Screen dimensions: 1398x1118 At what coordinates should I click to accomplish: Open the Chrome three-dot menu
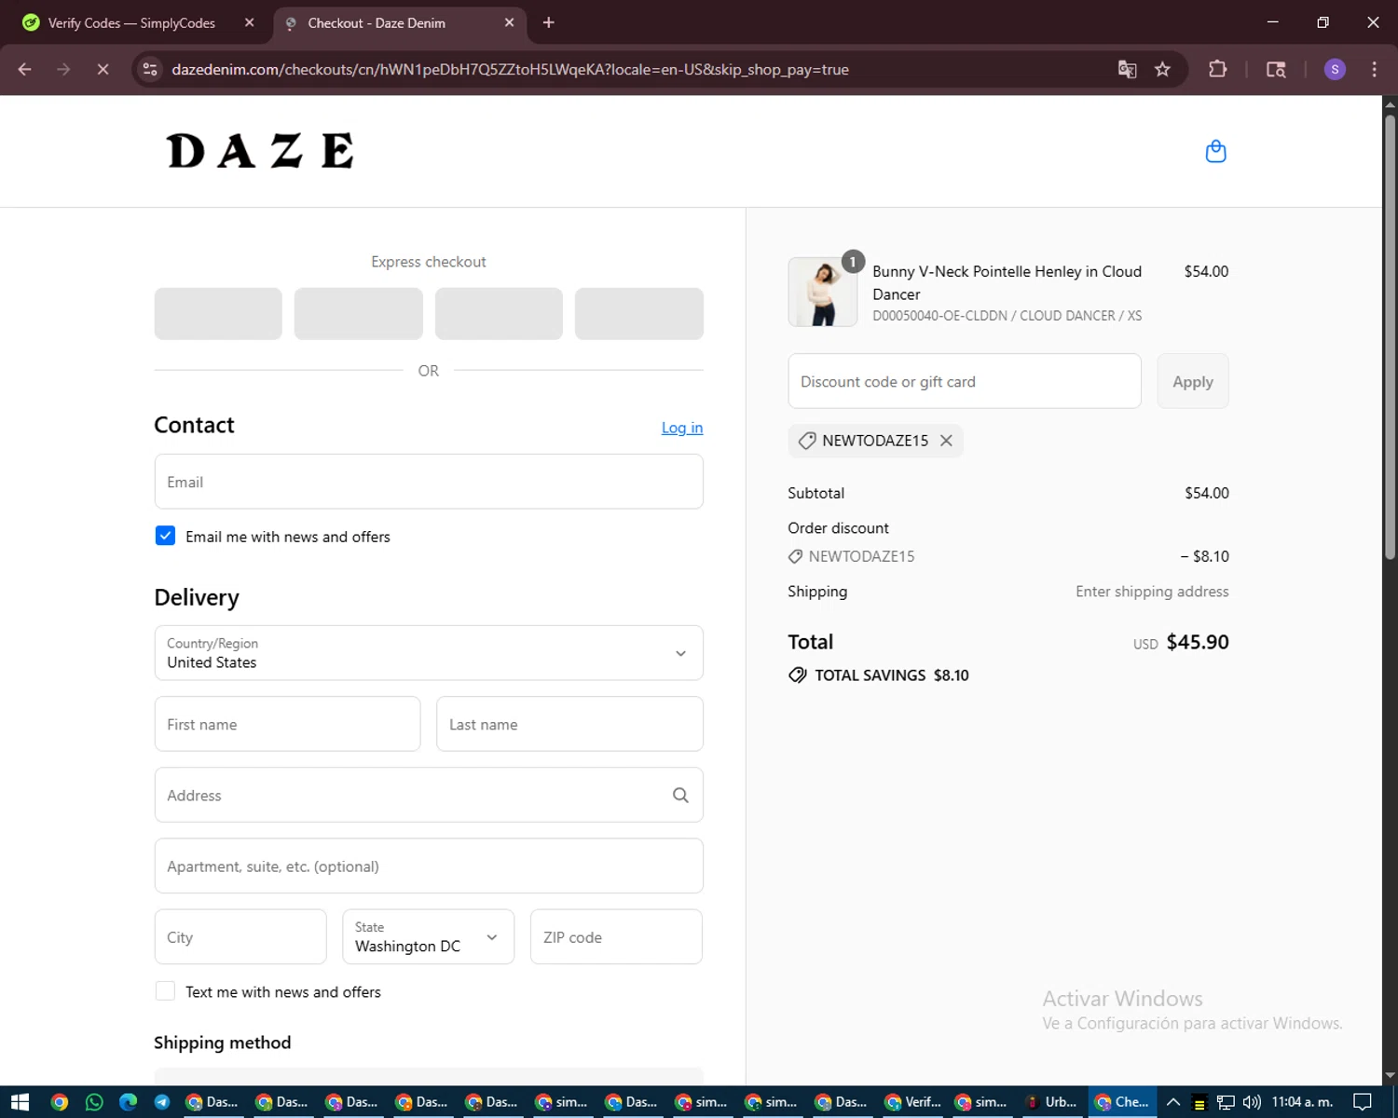(x=1374, y=69)
